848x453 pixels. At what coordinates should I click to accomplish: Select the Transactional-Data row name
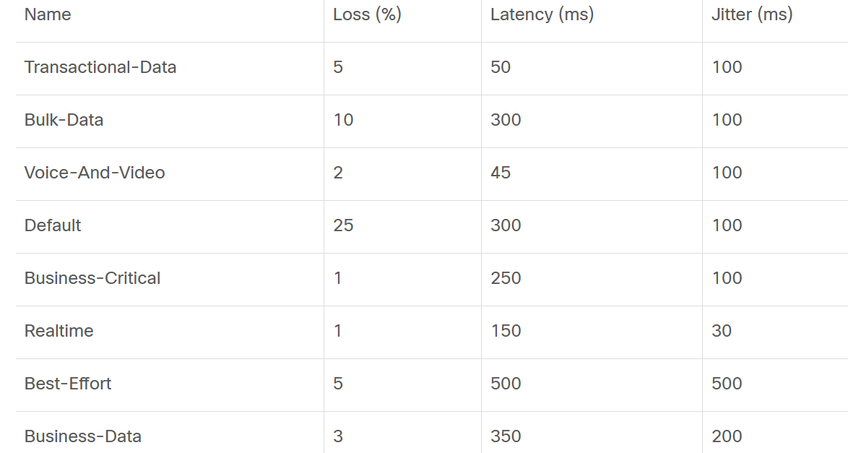pos(100,67)
